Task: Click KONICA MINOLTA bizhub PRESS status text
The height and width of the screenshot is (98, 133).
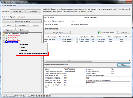Action: [33, 96]
